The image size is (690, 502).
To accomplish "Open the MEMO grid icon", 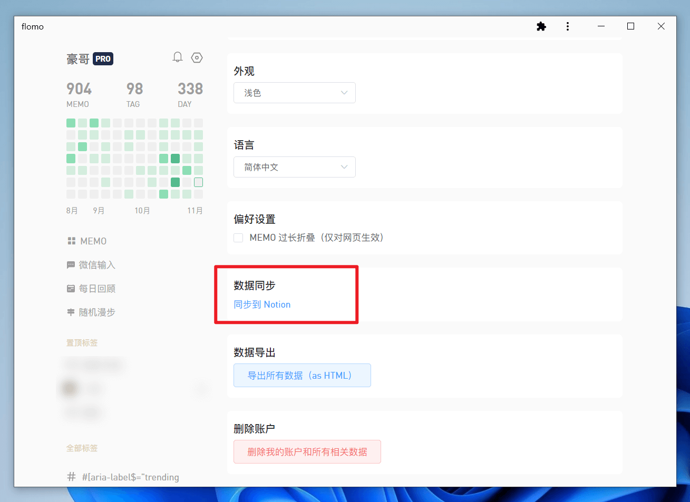I will click(x=71, y=241).
